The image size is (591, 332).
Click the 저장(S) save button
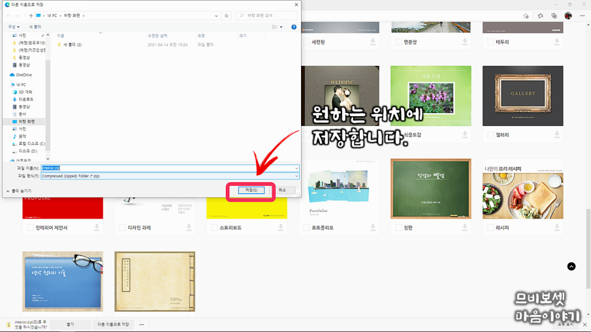251,190
